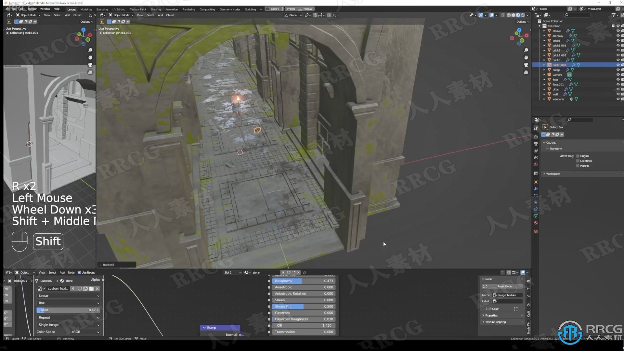Open the View Layer properties tab
Image resolution: width=624 pixels, height=351 pixels.
click(x=536, y=150)
